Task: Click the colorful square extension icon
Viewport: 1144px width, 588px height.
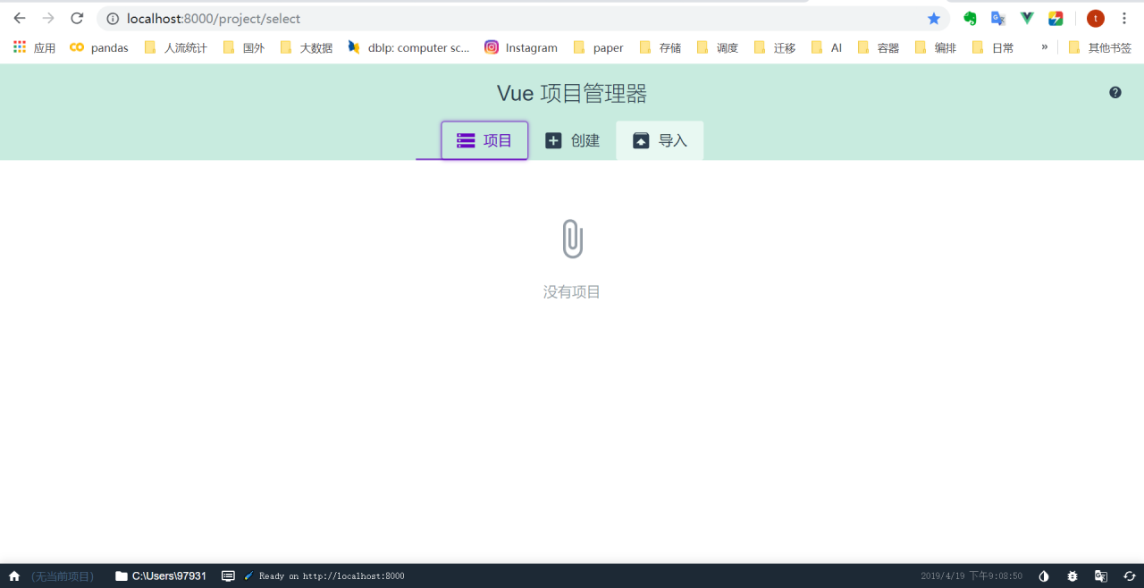Action: [1056, 18]
